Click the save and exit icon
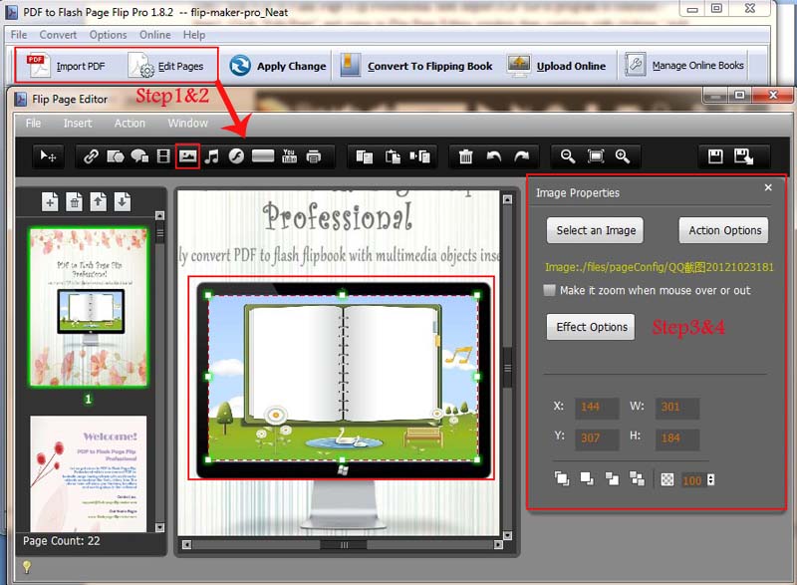The image size is (797, 585). (743, 156)
